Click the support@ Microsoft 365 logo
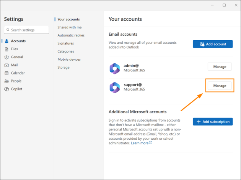The image size is (241, 180). click(x=115, y=88)
